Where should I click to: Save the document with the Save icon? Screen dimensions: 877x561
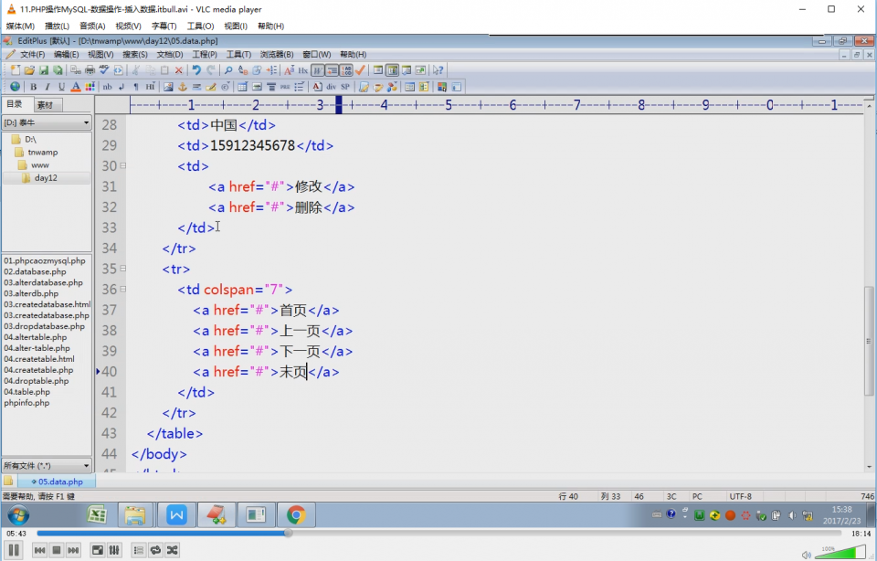(44, 70)
